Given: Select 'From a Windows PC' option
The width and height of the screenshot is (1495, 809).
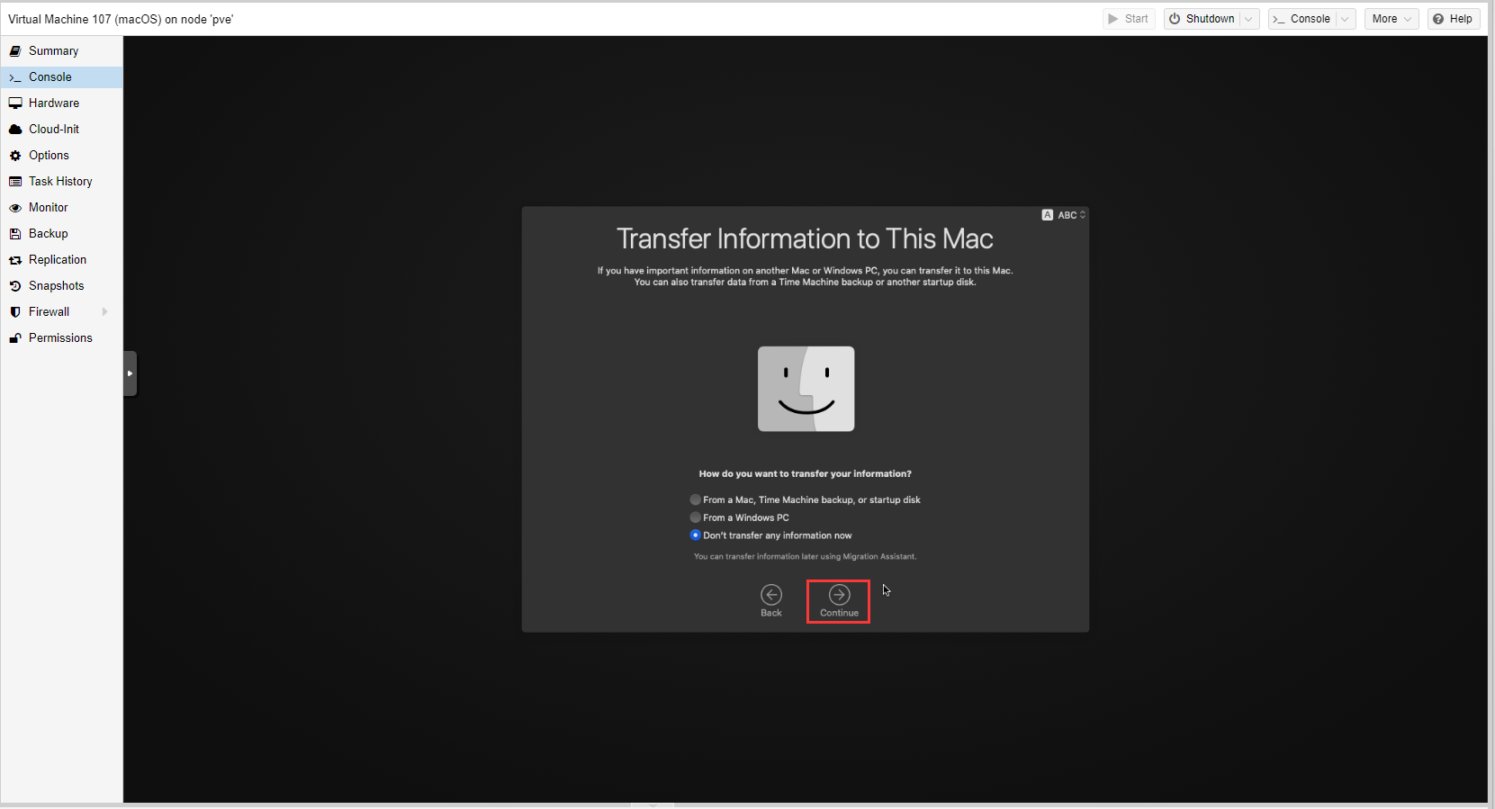Looking at the screenshot, I should coord(696,517).
